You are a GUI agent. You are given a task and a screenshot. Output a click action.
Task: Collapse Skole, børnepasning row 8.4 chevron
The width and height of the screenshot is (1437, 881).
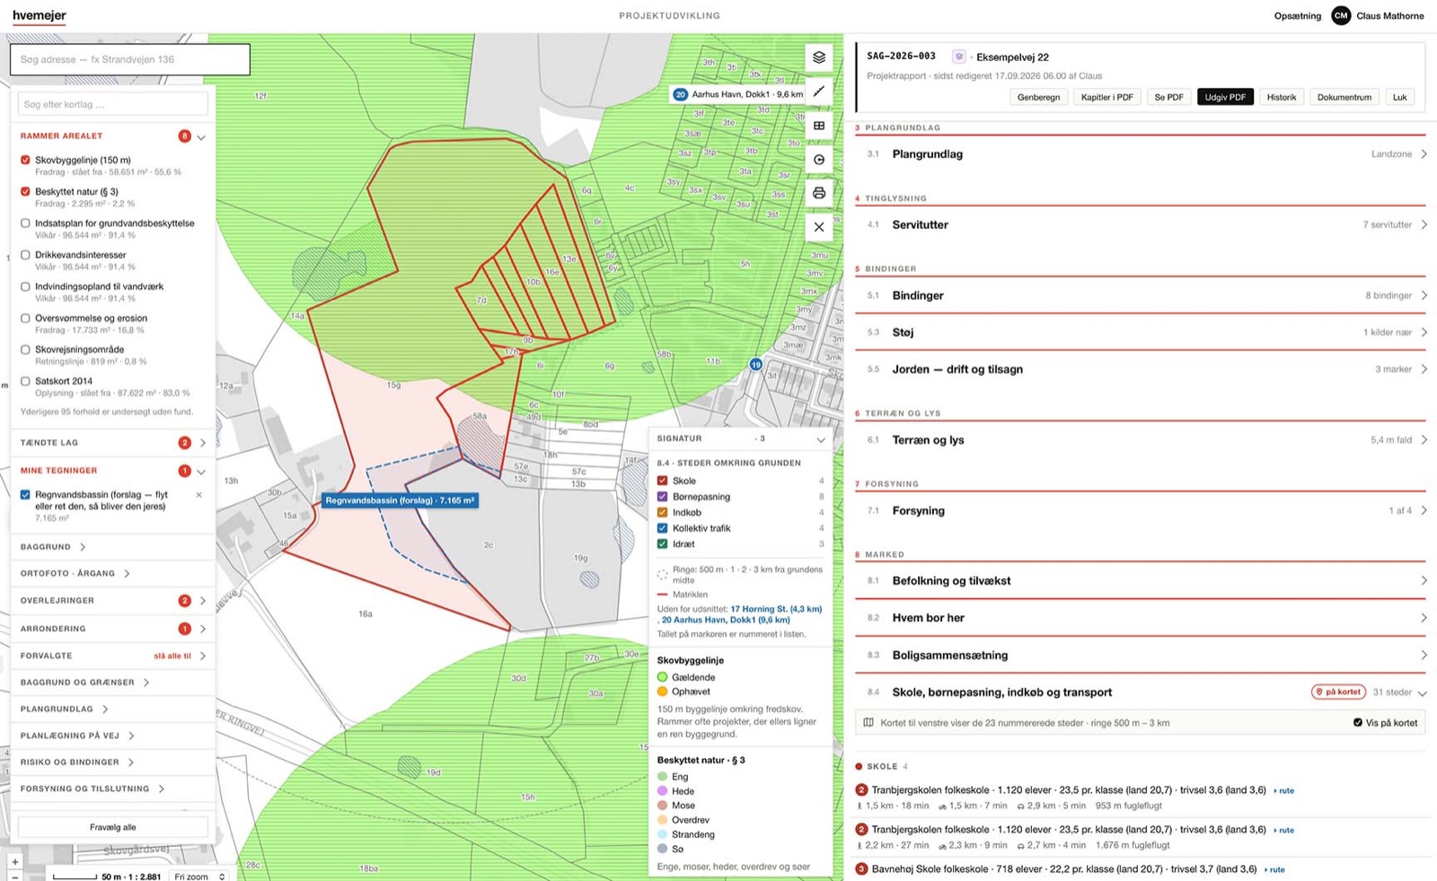1423,692
